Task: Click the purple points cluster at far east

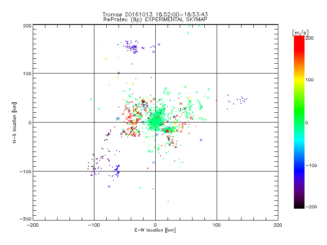Action: (x=242, y=100)
